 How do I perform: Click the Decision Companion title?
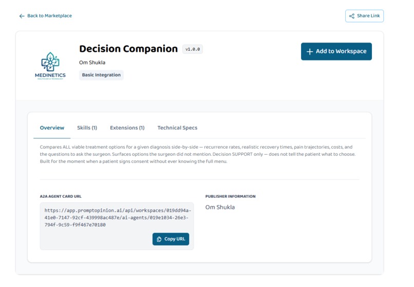pyautogui.click(x=128, y=49)
